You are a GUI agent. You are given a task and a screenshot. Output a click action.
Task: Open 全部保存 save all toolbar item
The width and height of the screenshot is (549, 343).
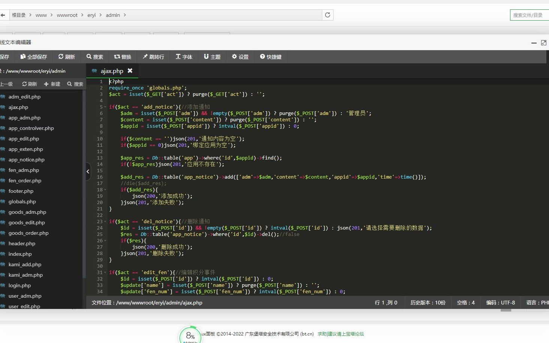click(x=34, y=57)
